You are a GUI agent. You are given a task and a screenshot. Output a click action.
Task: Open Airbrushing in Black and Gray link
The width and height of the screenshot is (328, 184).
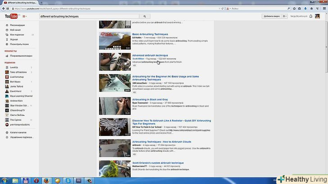click(x=150, y=99)
